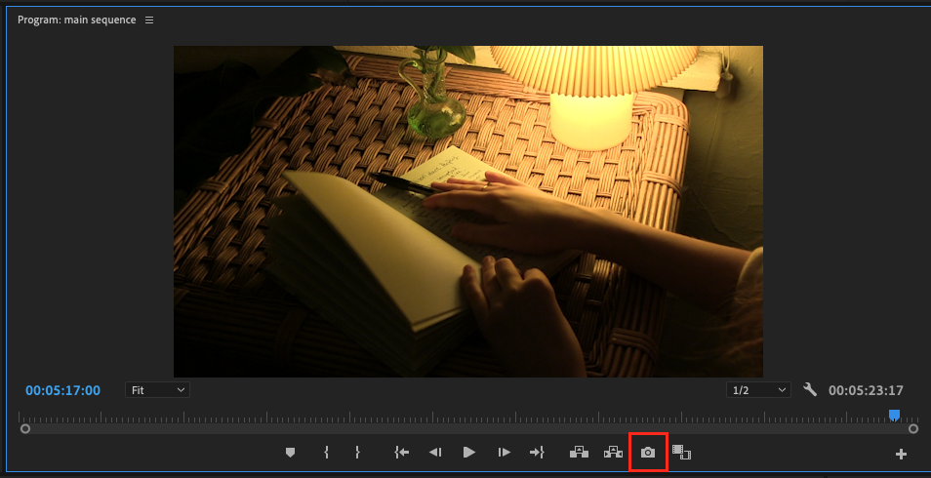
Task: Click the zoom scroll bar
Action: coord(469,428)
